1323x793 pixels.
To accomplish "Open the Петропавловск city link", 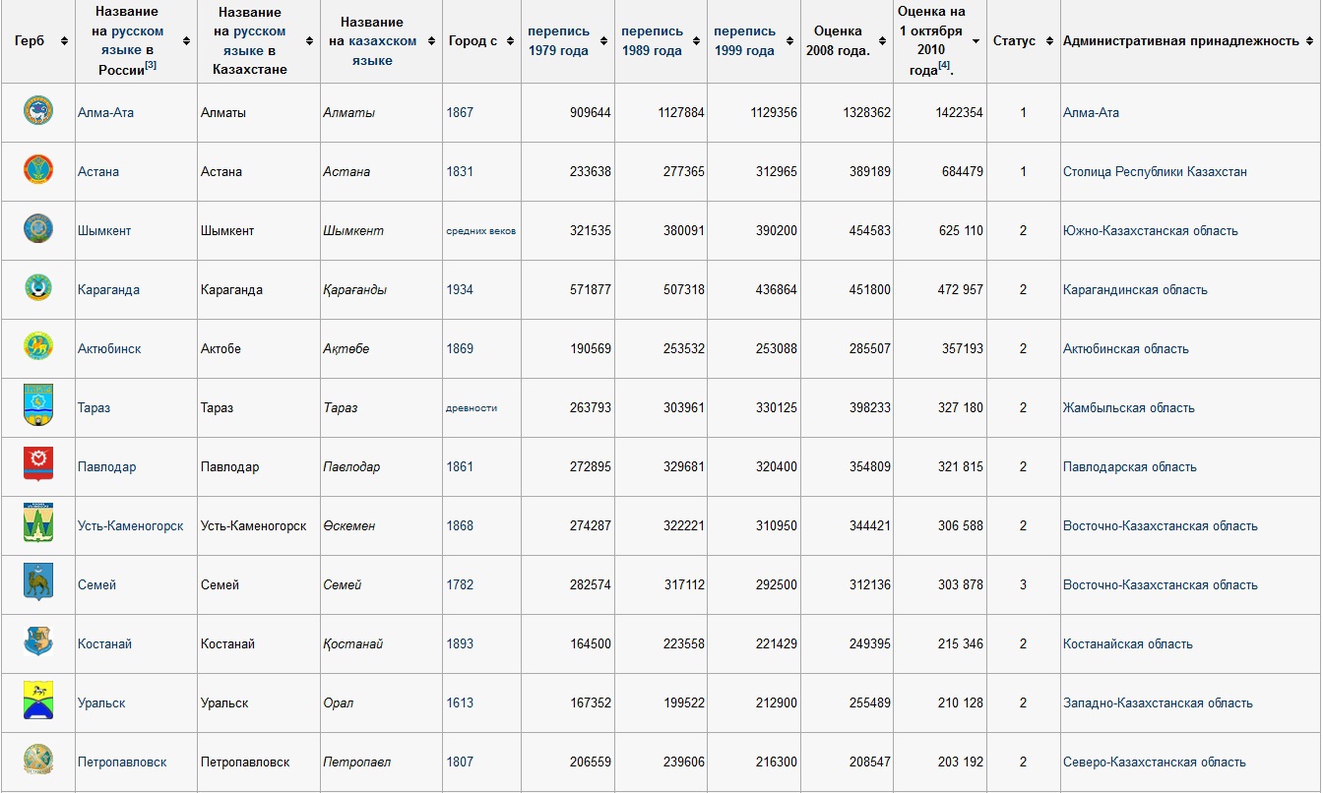I will (x=122, y=762).
